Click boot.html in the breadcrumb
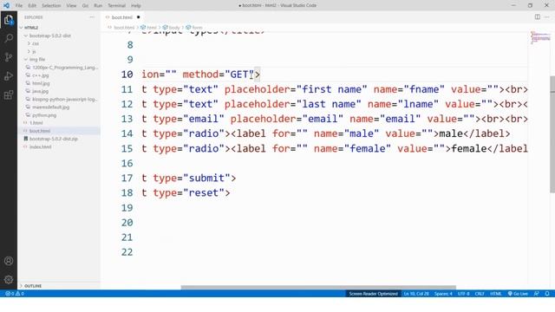Viewport: 555px width, 312px height. [x=124, y=27]
